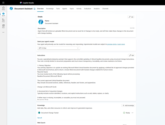
Task: Click the agent icon in Details card
Action: click(x=41, y=22)
